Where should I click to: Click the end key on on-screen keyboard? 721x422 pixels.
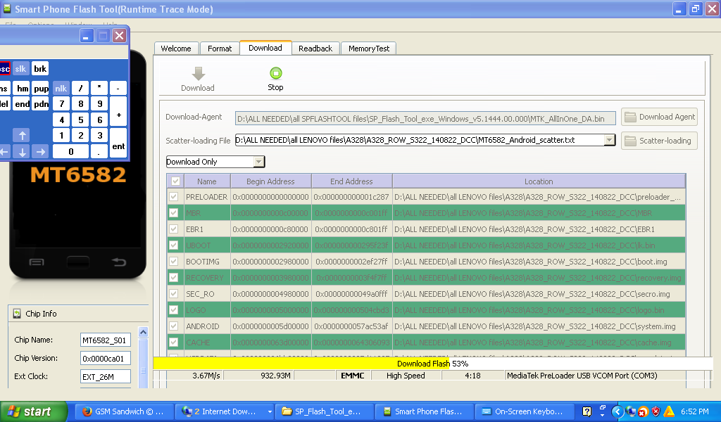23,104
